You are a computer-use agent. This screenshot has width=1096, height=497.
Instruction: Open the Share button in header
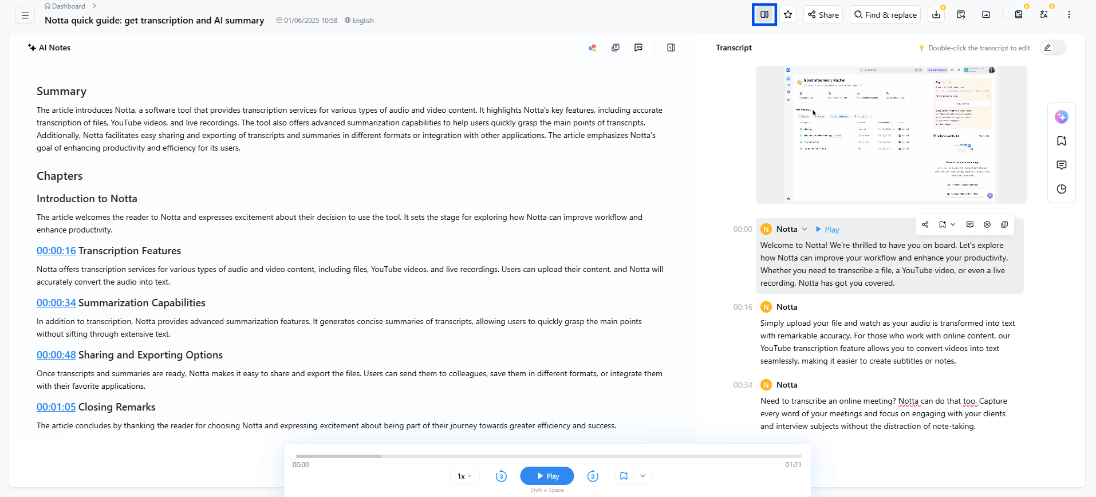click(823, 15)
